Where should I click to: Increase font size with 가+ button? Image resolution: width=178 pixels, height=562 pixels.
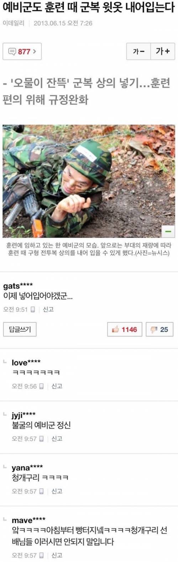(x=163, y=51)
